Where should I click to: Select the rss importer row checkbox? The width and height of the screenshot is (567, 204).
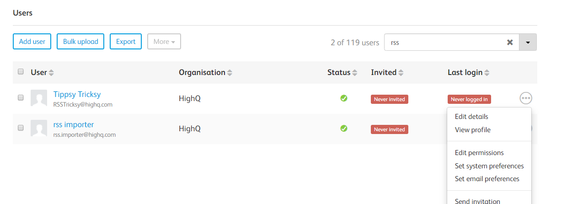coord(21,128)
